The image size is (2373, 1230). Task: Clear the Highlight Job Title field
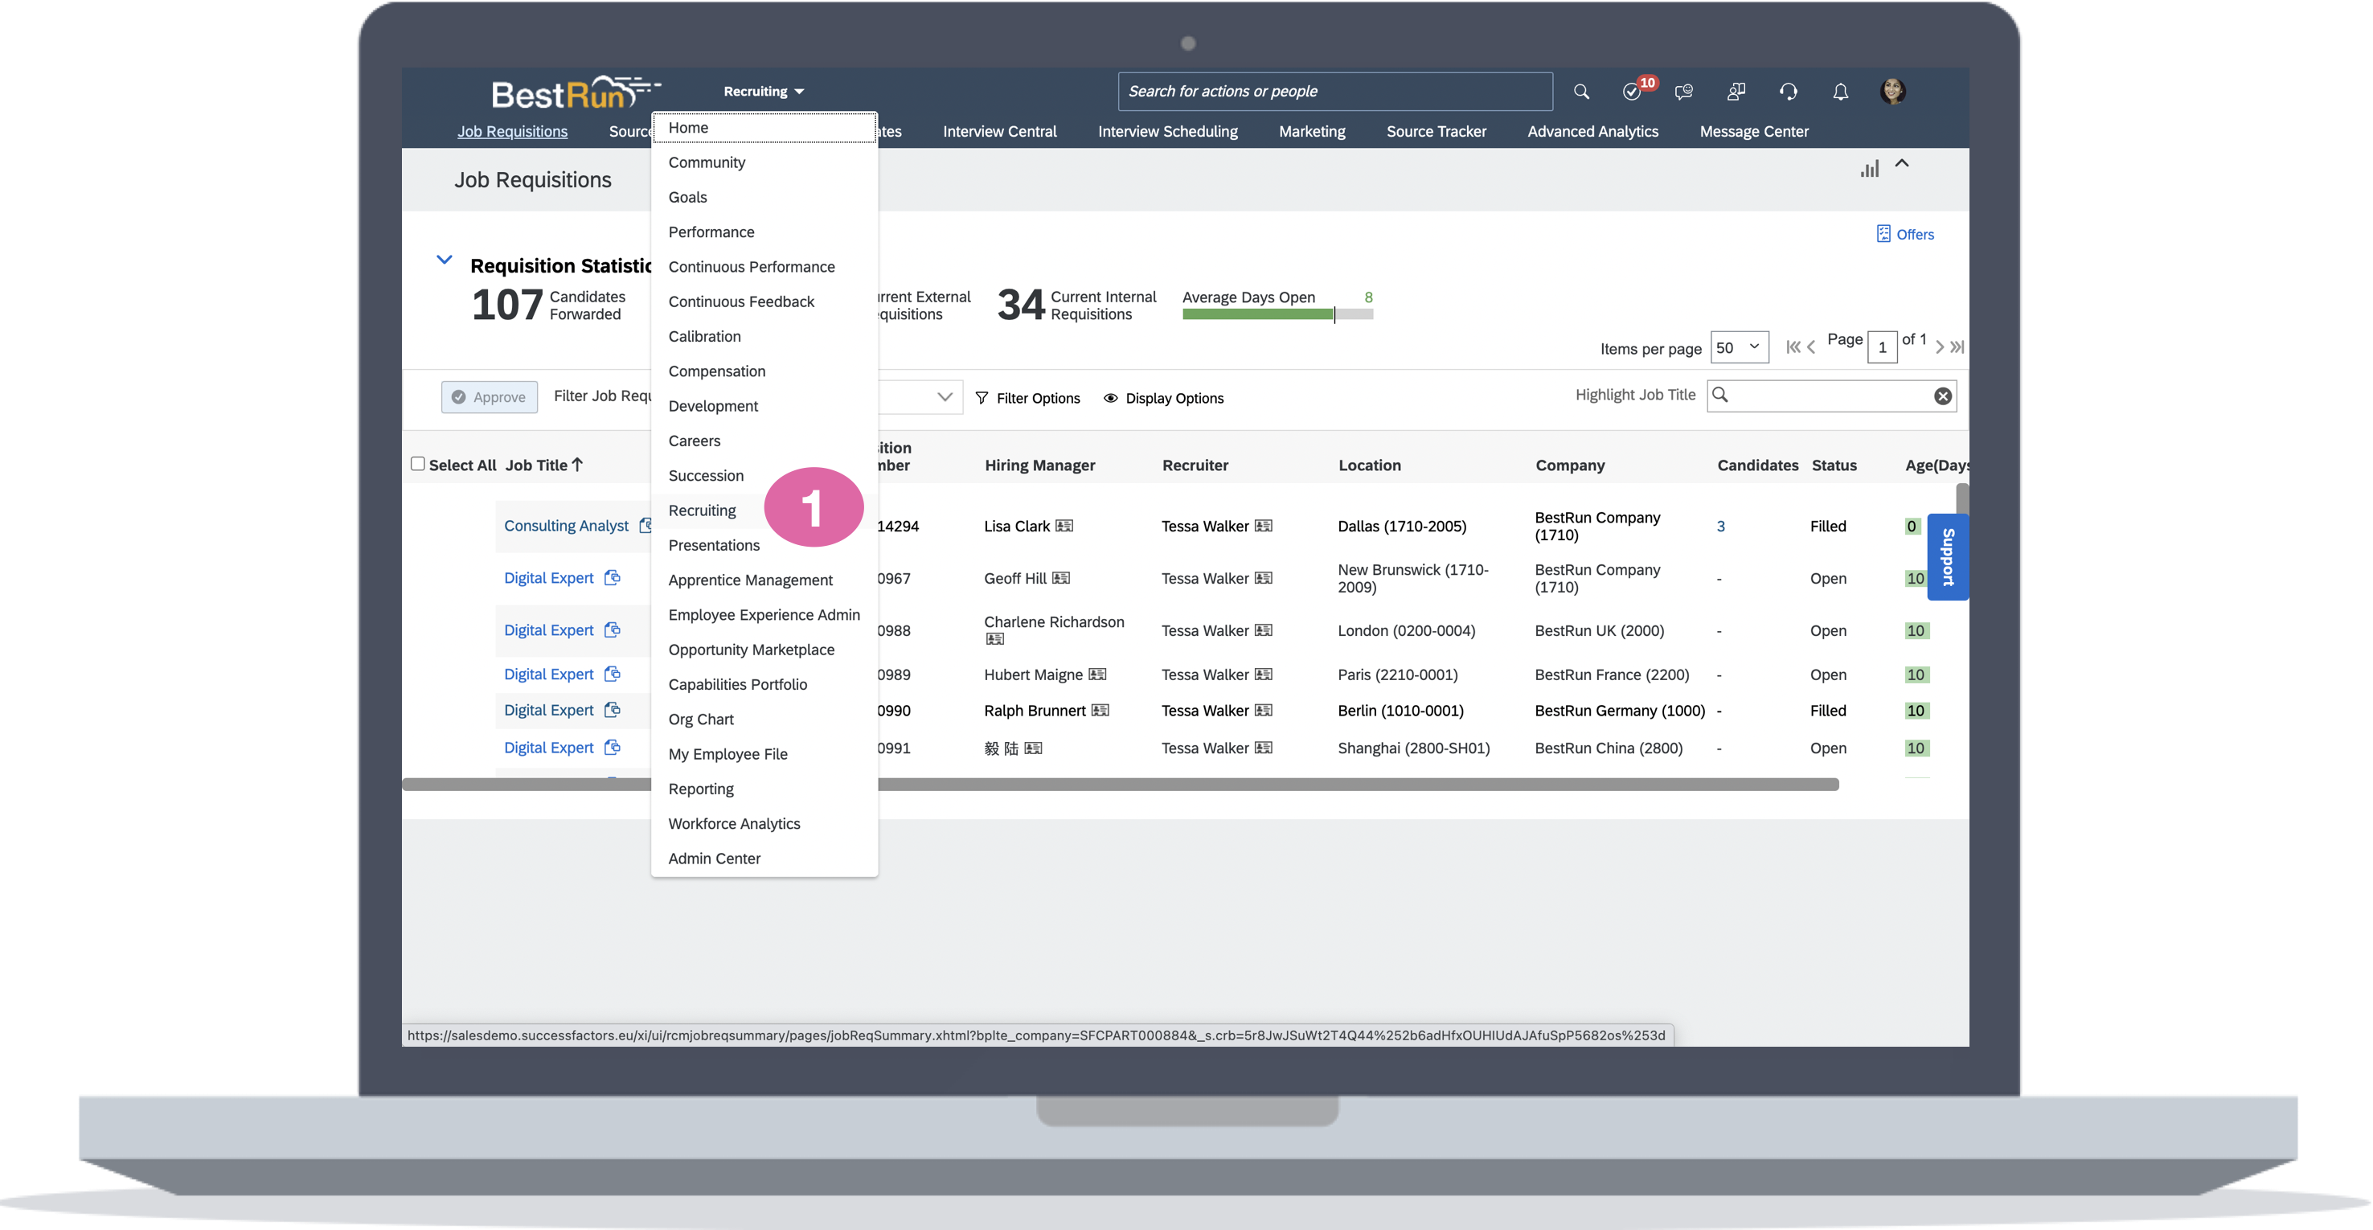tap(1942, 396)
